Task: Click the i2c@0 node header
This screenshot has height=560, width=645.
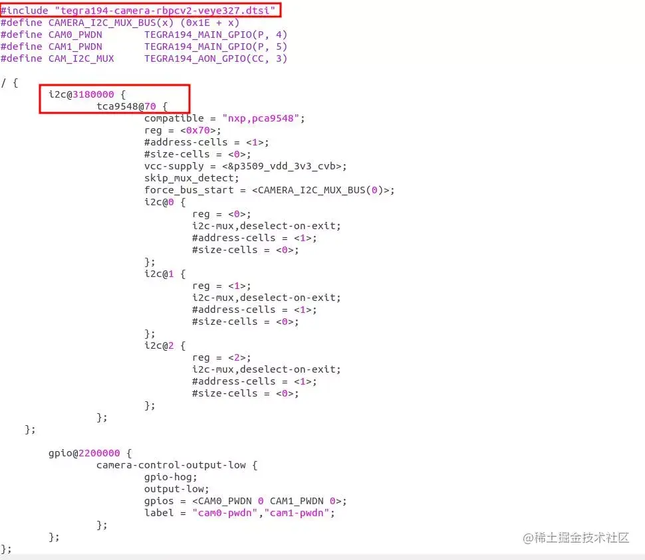Action: pos(164,202)
